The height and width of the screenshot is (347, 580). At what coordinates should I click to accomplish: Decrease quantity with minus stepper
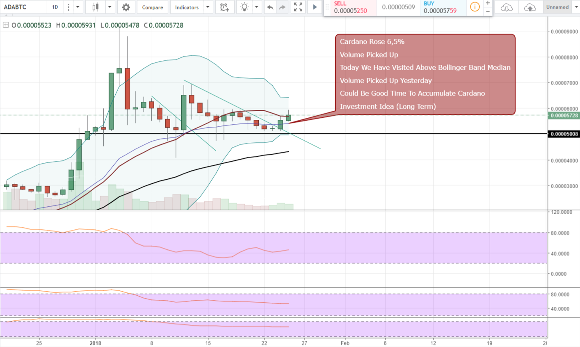(x=488, y=11)
